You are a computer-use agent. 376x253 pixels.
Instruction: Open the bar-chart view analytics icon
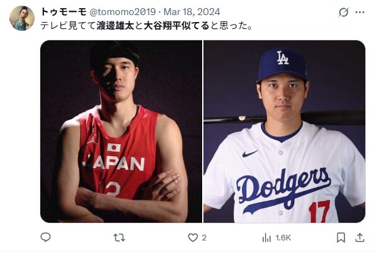[266, 238]
